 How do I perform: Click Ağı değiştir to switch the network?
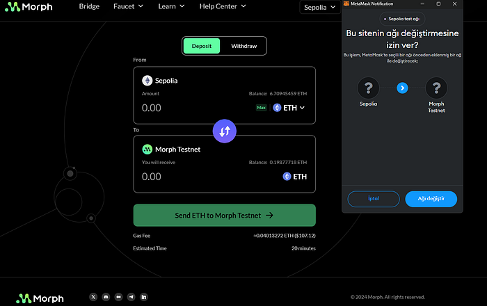431,199
